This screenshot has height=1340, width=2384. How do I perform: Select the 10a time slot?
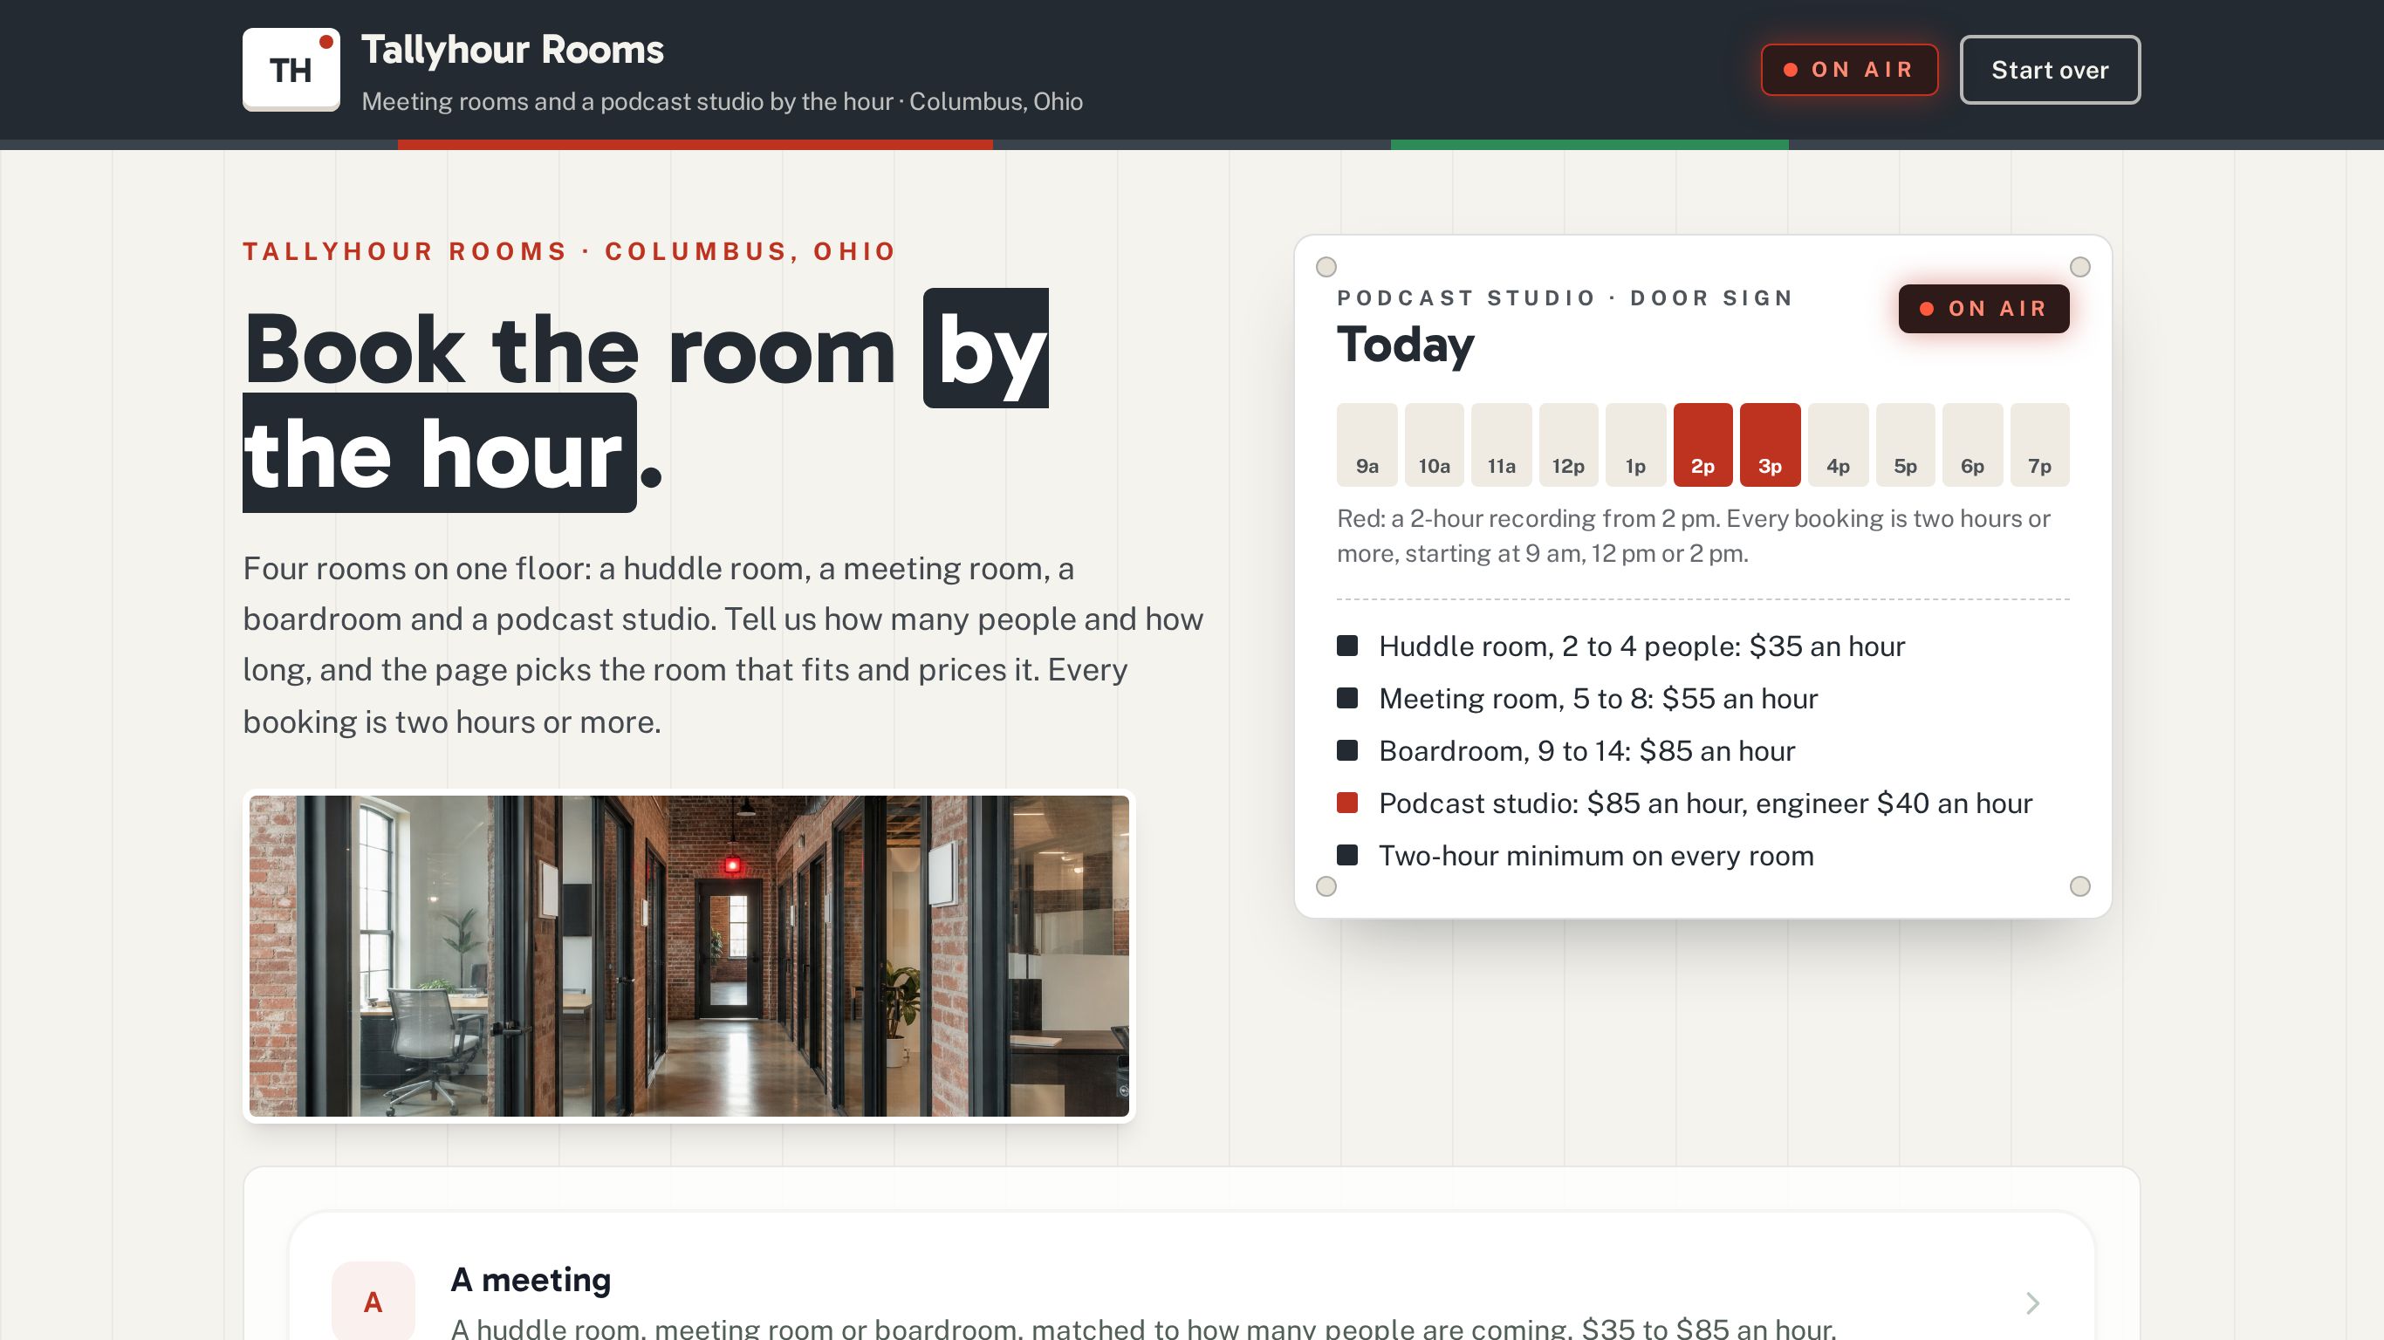(1434, 444)
